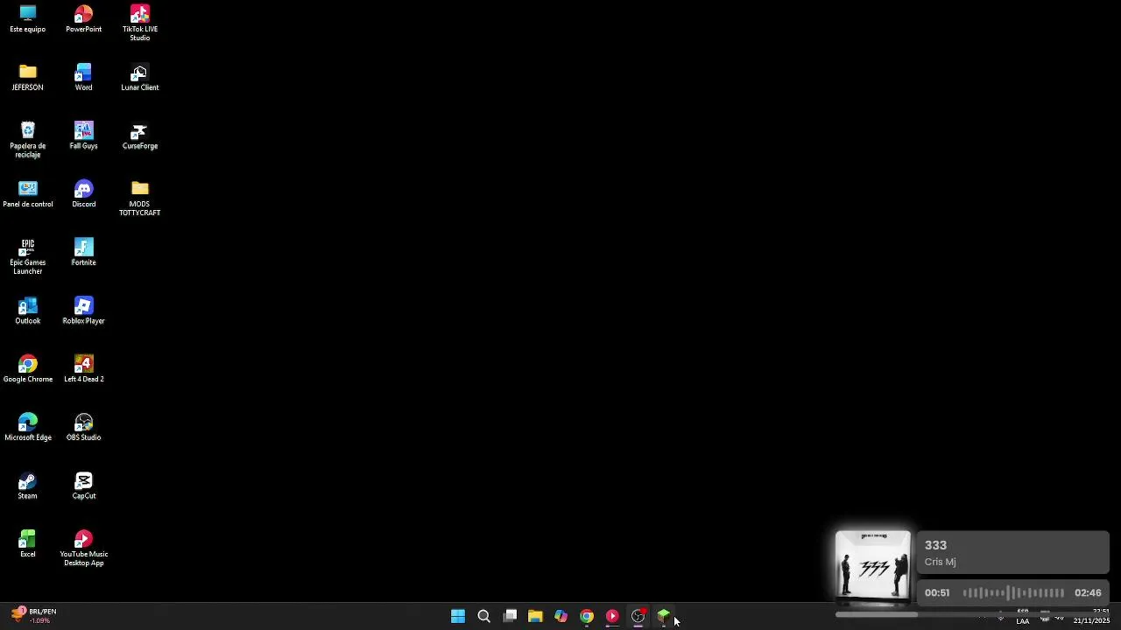
Task: Open File Explorer from the taskbar
Action: coord(535,616)
